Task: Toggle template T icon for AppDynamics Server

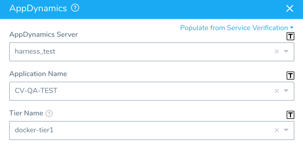Action: [x=290, y=36]
